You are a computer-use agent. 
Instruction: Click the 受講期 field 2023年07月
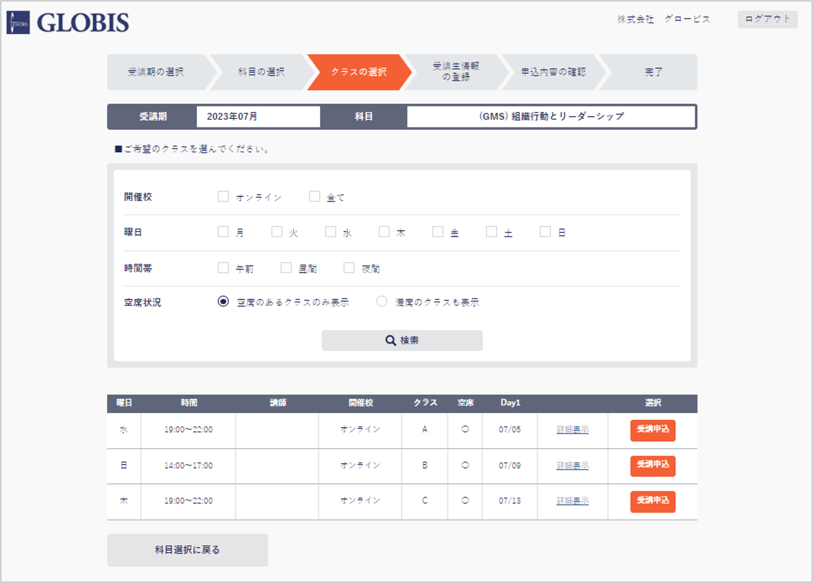tap(258, 117)
